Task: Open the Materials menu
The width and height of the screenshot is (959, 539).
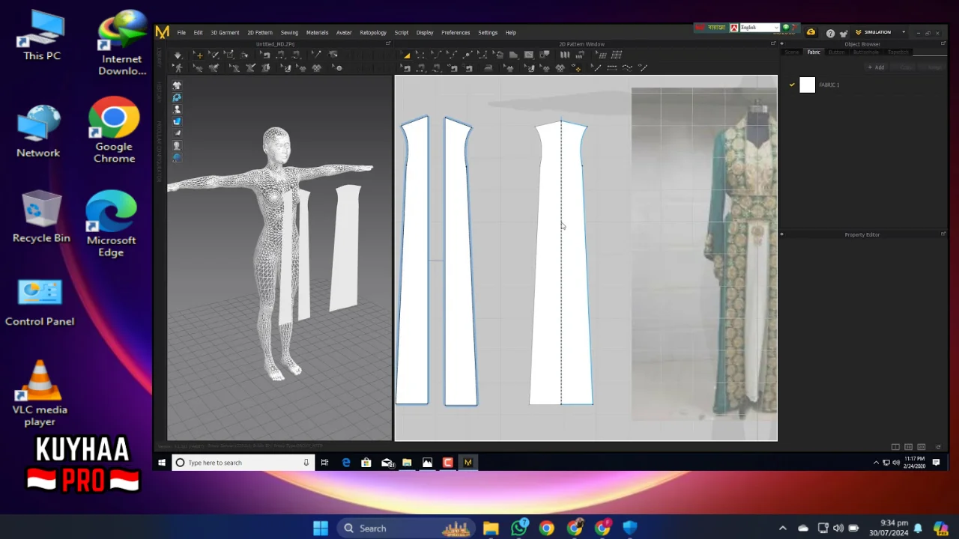Action: click(x=317, y=32)
